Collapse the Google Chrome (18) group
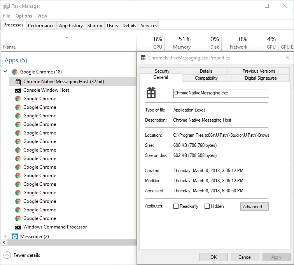 5,71
